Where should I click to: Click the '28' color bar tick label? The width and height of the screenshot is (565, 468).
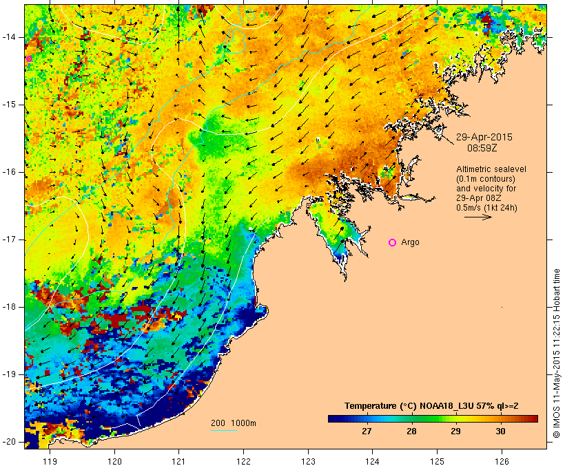[x=411, y=431]
